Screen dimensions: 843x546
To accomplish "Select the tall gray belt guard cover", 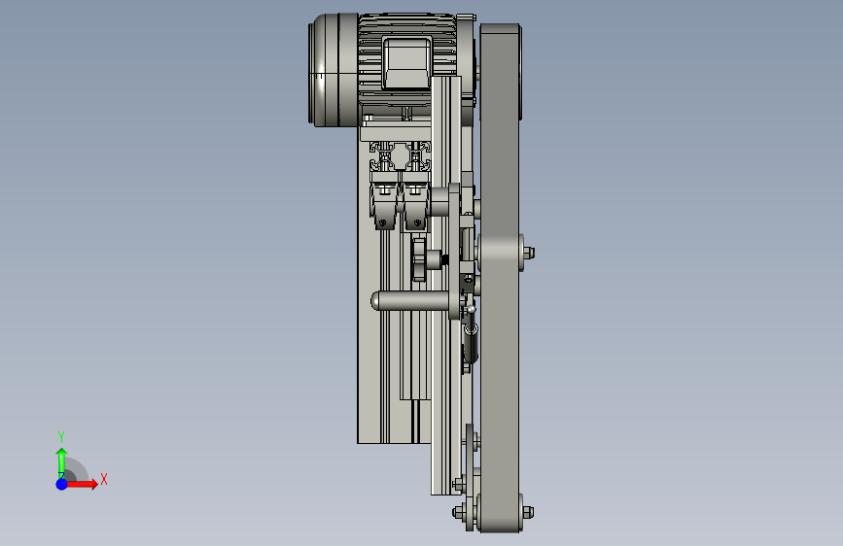I will point(500,278).
